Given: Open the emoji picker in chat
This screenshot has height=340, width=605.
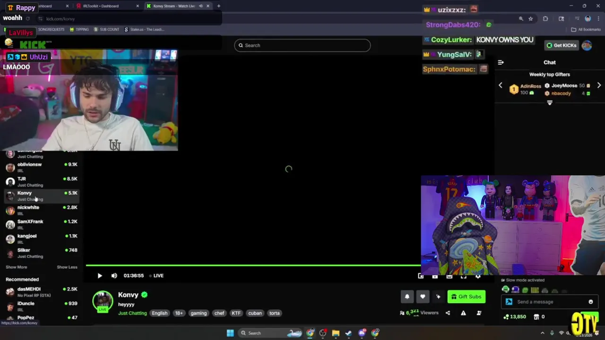Looking at the screenshot, I should [x=590, y=302].
